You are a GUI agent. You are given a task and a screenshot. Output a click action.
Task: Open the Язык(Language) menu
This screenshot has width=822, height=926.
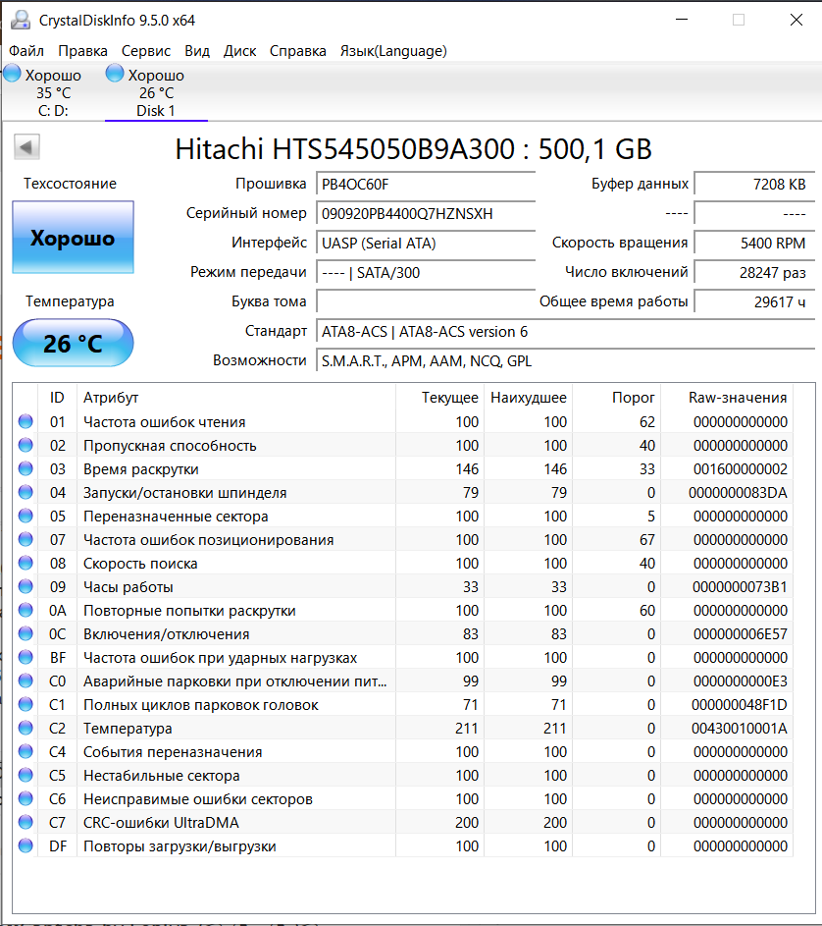(392, 51)
